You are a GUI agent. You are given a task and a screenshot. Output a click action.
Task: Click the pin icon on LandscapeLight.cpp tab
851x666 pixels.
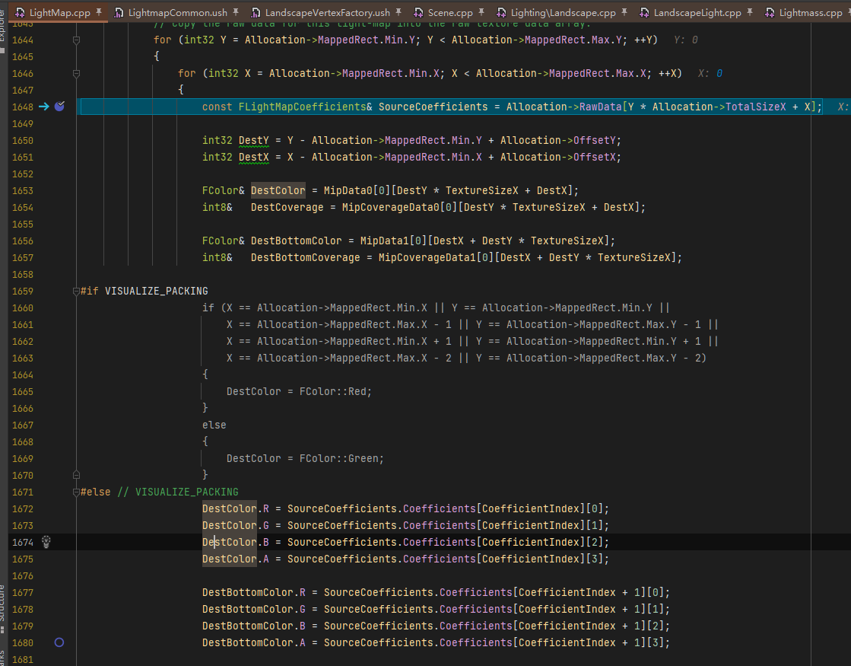(x=750, y=11)
